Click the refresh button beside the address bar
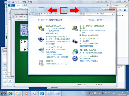129x96 pixels. [82, 14]
